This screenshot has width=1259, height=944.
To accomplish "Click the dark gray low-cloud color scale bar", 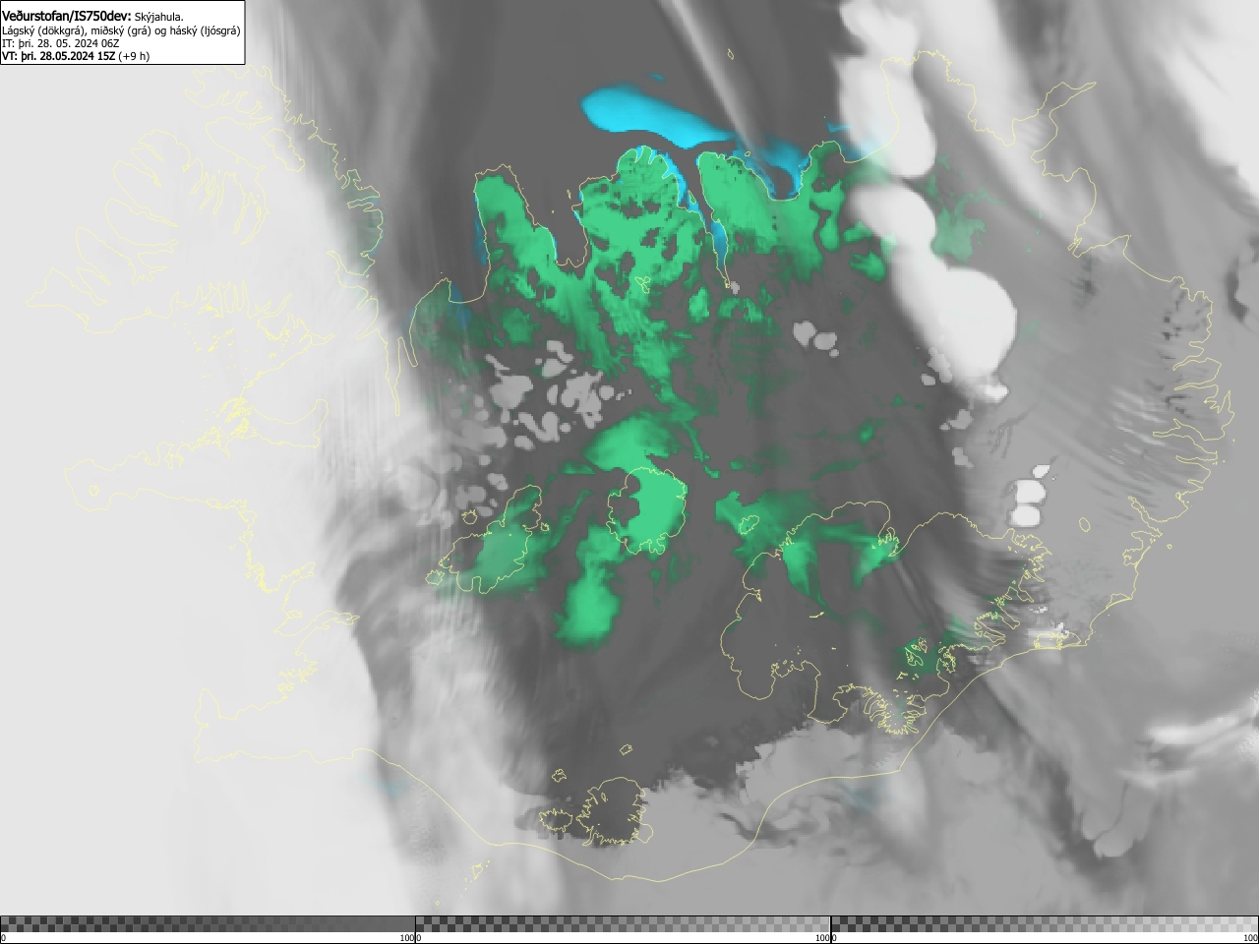I will 208,924.
